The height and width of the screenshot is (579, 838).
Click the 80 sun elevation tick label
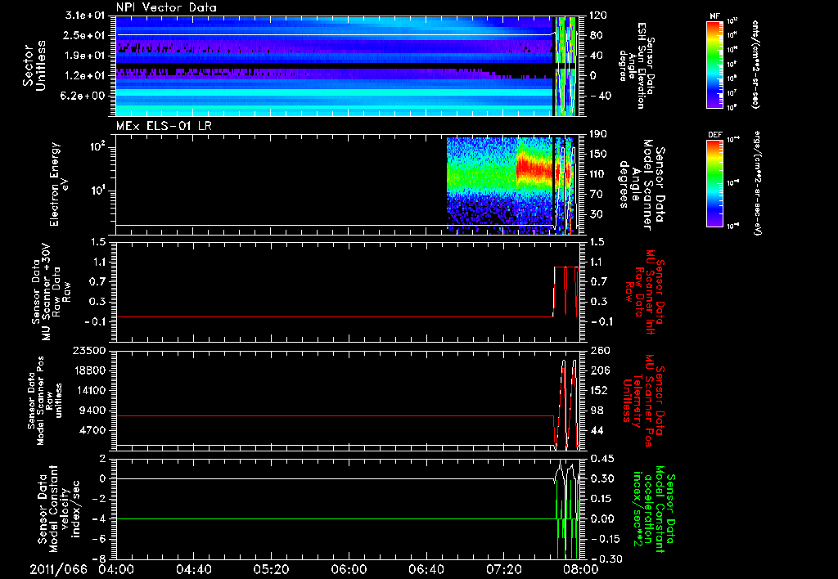point(597,35)
